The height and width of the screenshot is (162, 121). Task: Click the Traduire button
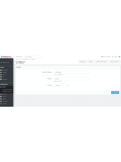[91, 62]
